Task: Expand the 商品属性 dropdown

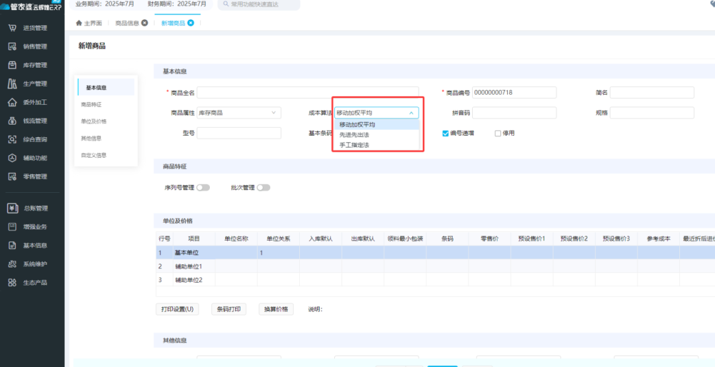Action: tap(239, 113)
